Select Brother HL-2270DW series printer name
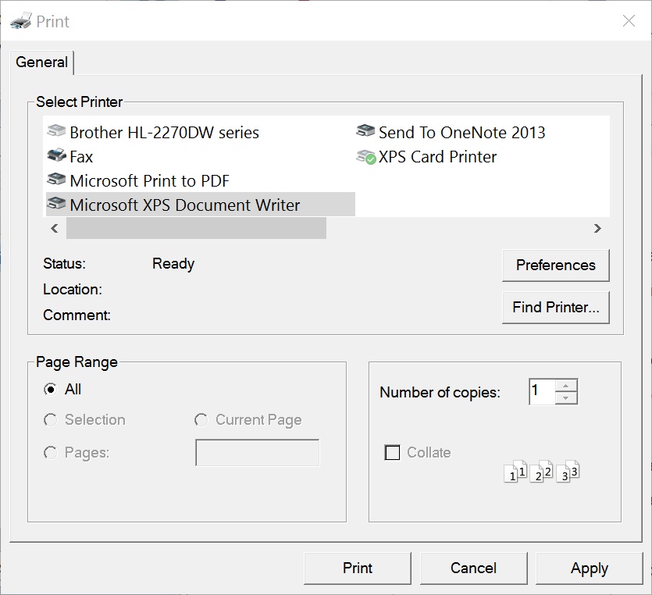The image size is (652, 595). [164, 133]
